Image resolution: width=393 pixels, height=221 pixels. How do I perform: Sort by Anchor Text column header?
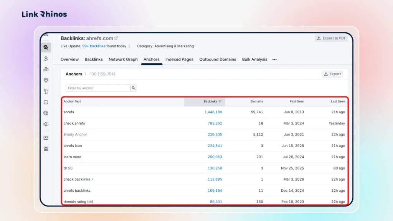coord(72,101)
